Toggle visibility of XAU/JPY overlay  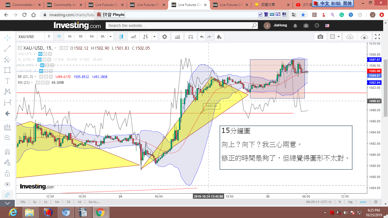40,54
